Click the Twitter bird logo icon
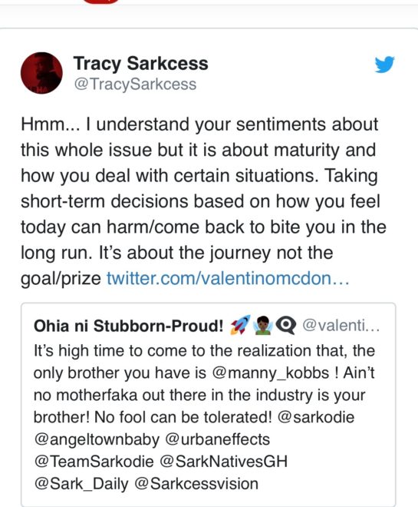Viewport: 418px width, 507px height. pos(385,65)
